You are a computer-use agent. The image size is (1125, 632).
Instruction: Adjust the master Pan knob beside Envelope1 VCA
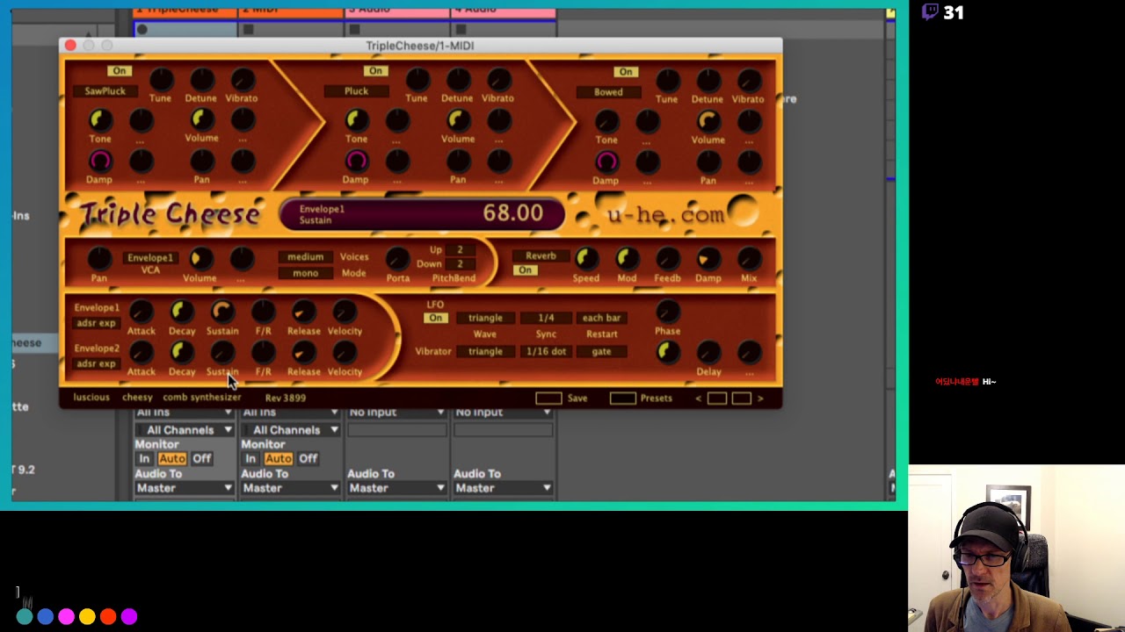(x=99, y=258)
